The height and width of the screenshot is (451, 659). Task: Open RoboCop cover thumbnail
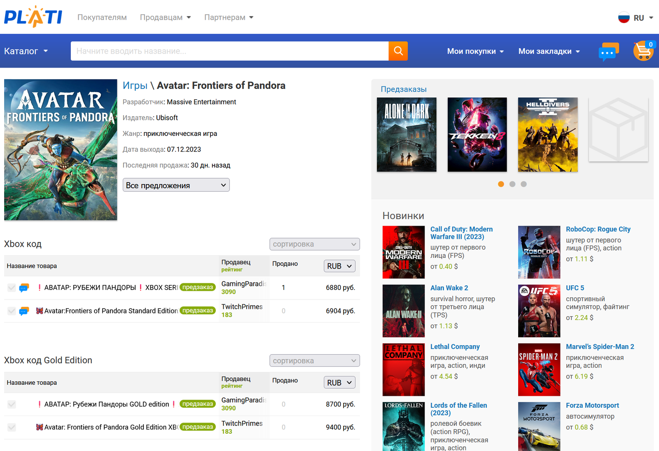tap(539, 252)
